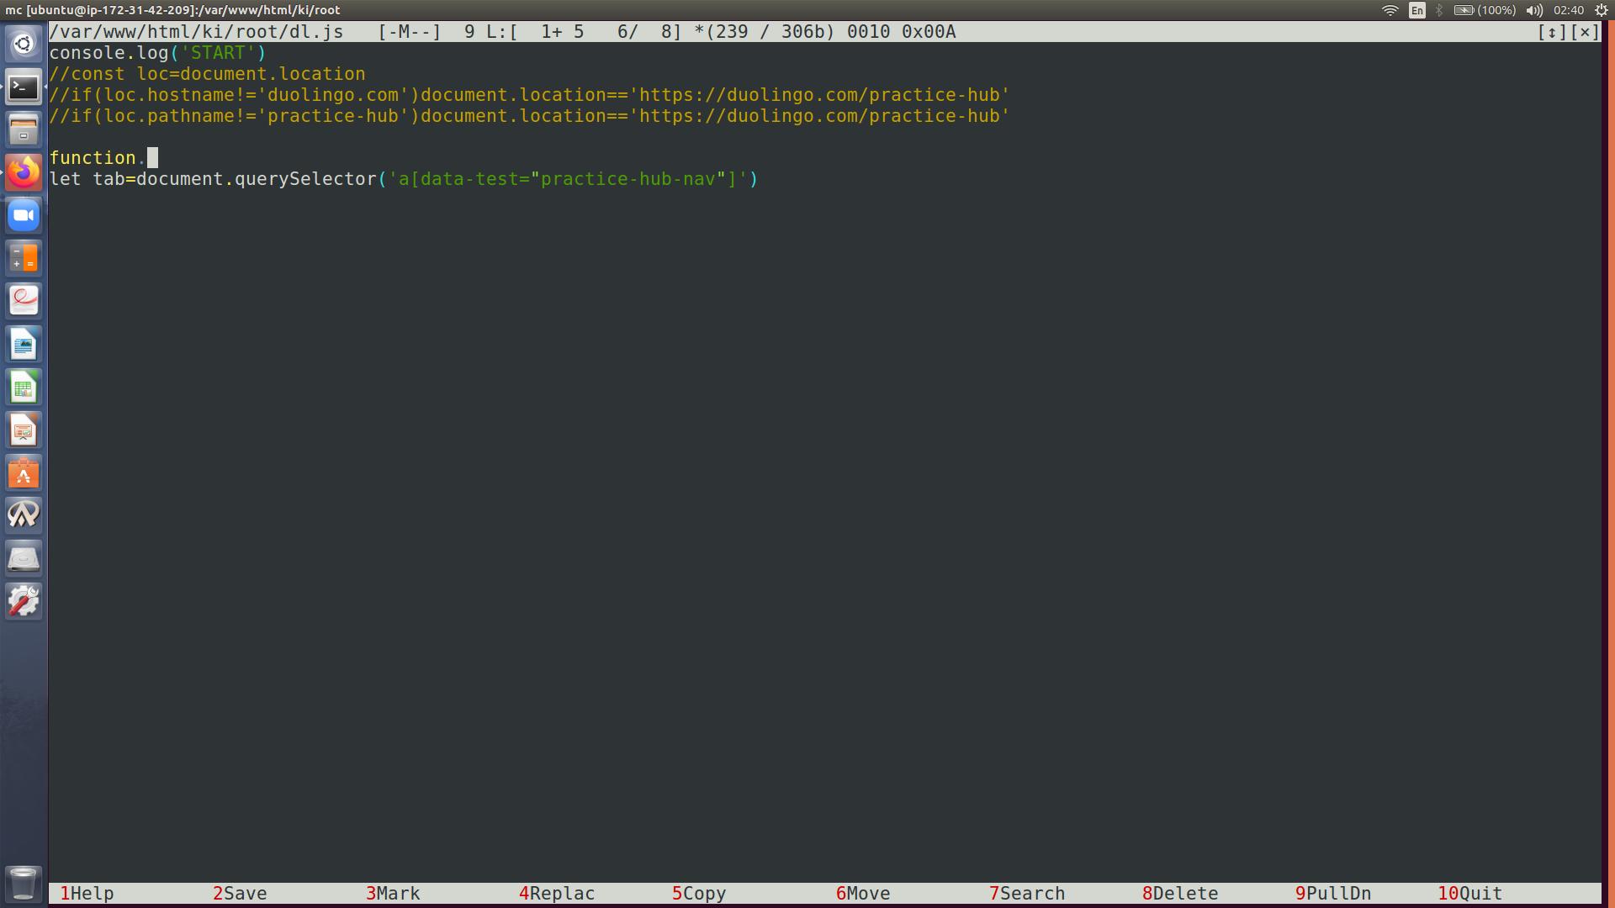Image resolution: width=1615 pixels, height=908 pixels.
Task: Open the Terminal launcher icon
Action: pyautogui.click(x=24, y=87)
